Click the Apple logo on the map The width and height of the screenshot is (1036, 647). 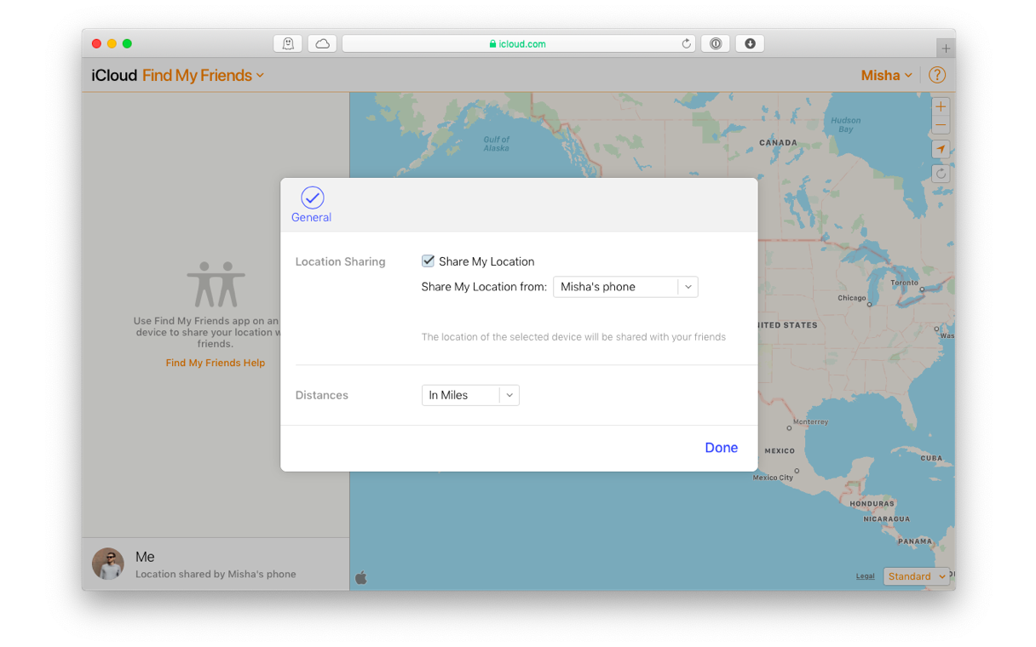(x=361, y=578)
